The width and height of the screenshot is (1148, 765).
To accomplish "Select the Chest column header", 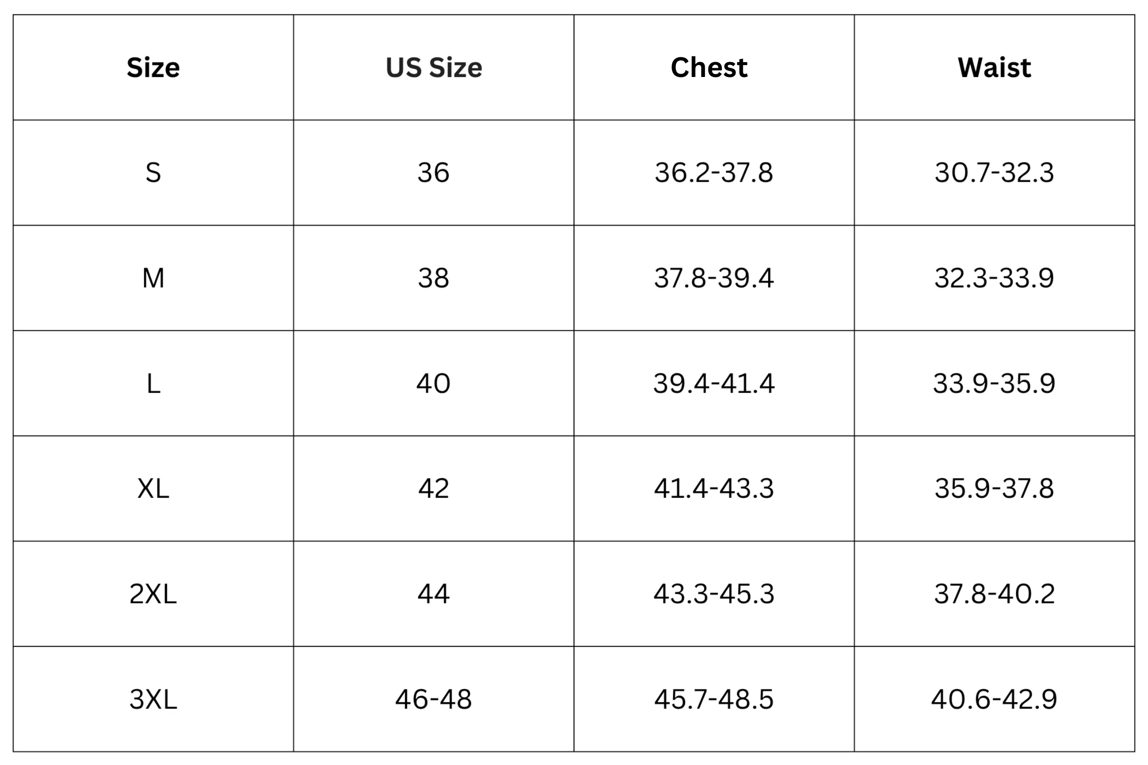I will [709, 67].
